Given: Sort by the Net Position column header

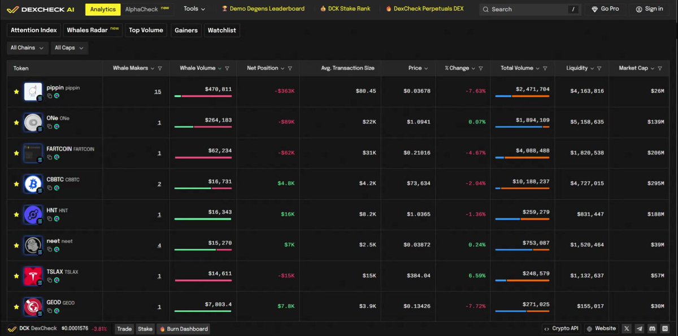Looking at the screenshot, I should [x=266, y=68].
